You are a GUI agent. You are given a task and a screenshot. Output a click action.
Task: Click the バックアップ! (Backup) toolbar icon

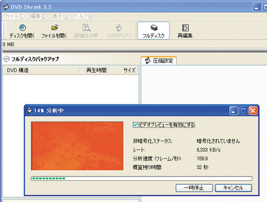coord(119,28)
